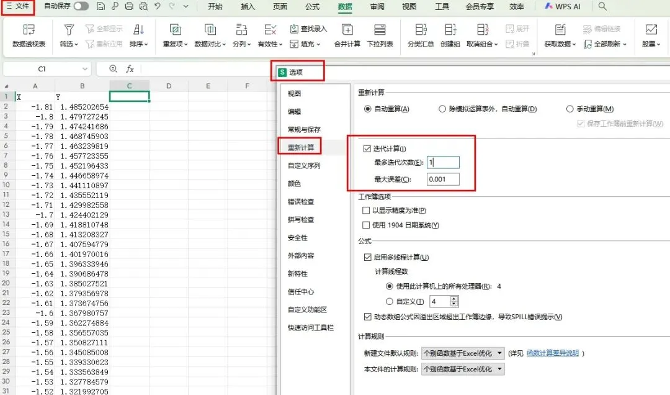The image size is (670, 395).
Task: Toggle the 使用1904日期系统 checkbox
Action: click(366, 225)
